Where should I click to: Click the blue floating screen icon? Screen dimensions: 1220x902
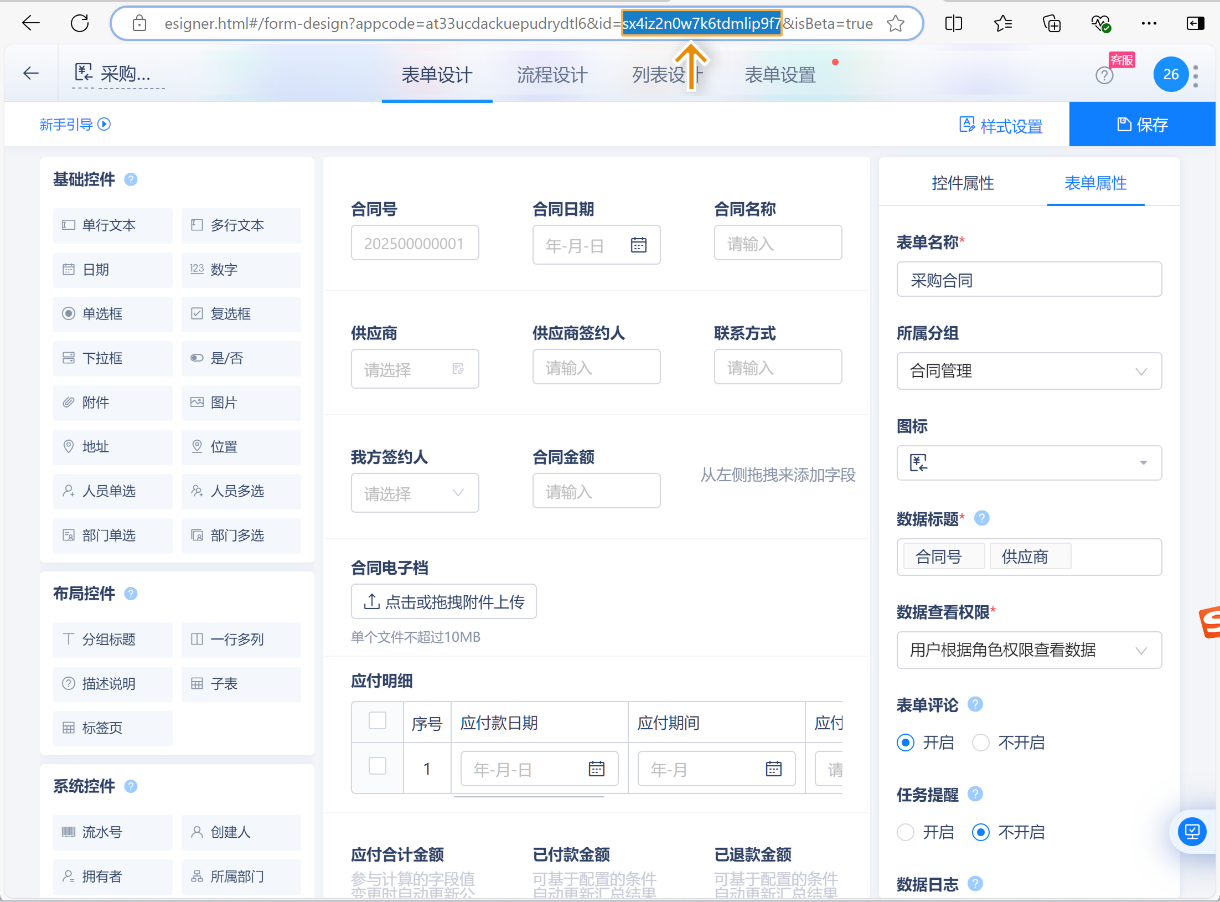pos(1192,831)
